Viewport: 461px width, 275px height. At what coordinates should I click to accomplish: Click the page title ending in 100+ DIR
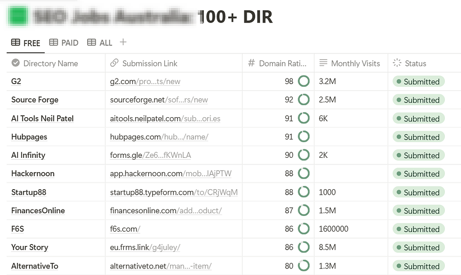point(153,17)
